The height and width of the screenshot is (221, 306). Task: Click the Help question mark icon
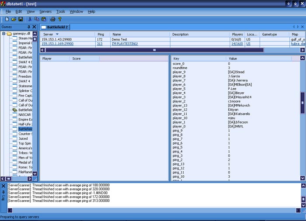60,19
